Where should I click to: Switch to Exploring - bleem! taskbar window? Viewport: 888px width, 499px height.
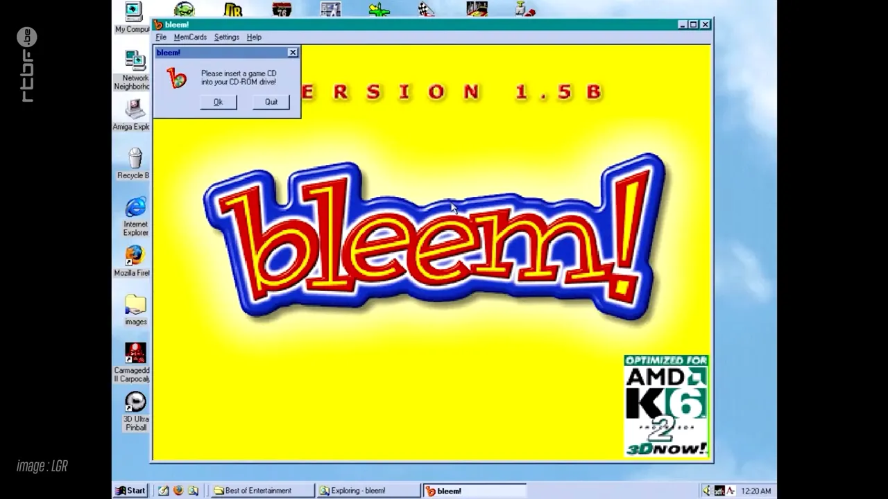coord(368,491)
